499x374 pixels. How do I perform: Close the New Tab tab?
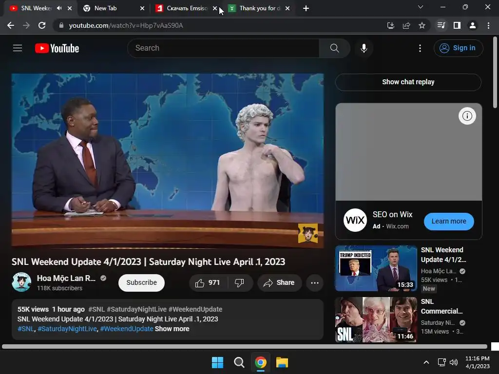pyautogui.click(x=142, y=8)
